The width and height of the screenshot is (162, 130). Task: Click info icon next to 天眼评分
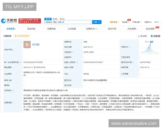point(130,47)
